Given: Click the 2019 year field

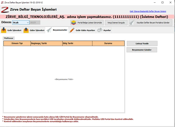Looking at the screenshot, I should [35, 23].
